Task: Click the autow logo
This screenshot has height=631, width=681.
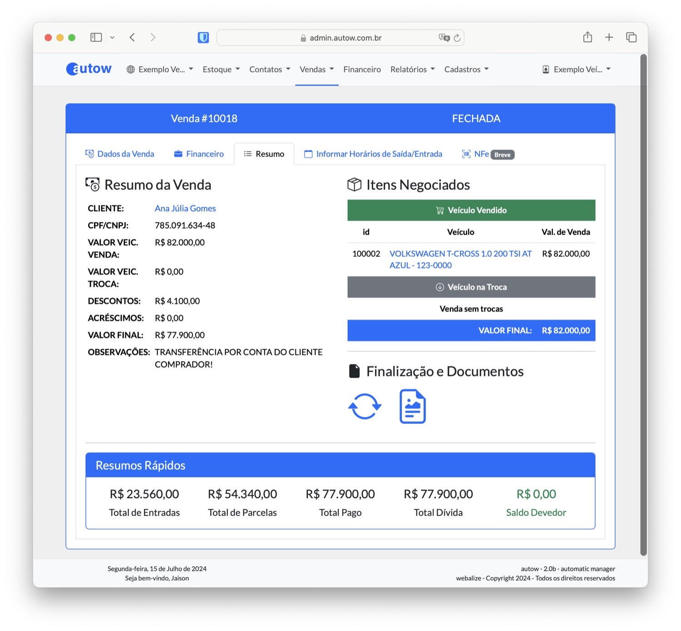Action: [x=89, y=69]
